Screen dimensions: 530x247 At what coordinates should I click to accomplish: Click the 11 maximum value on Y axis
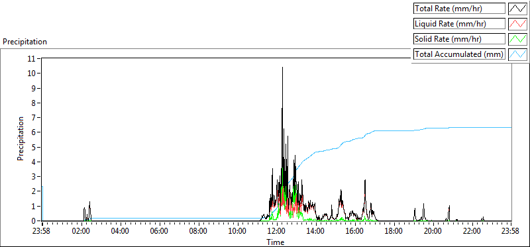[32, 59]
